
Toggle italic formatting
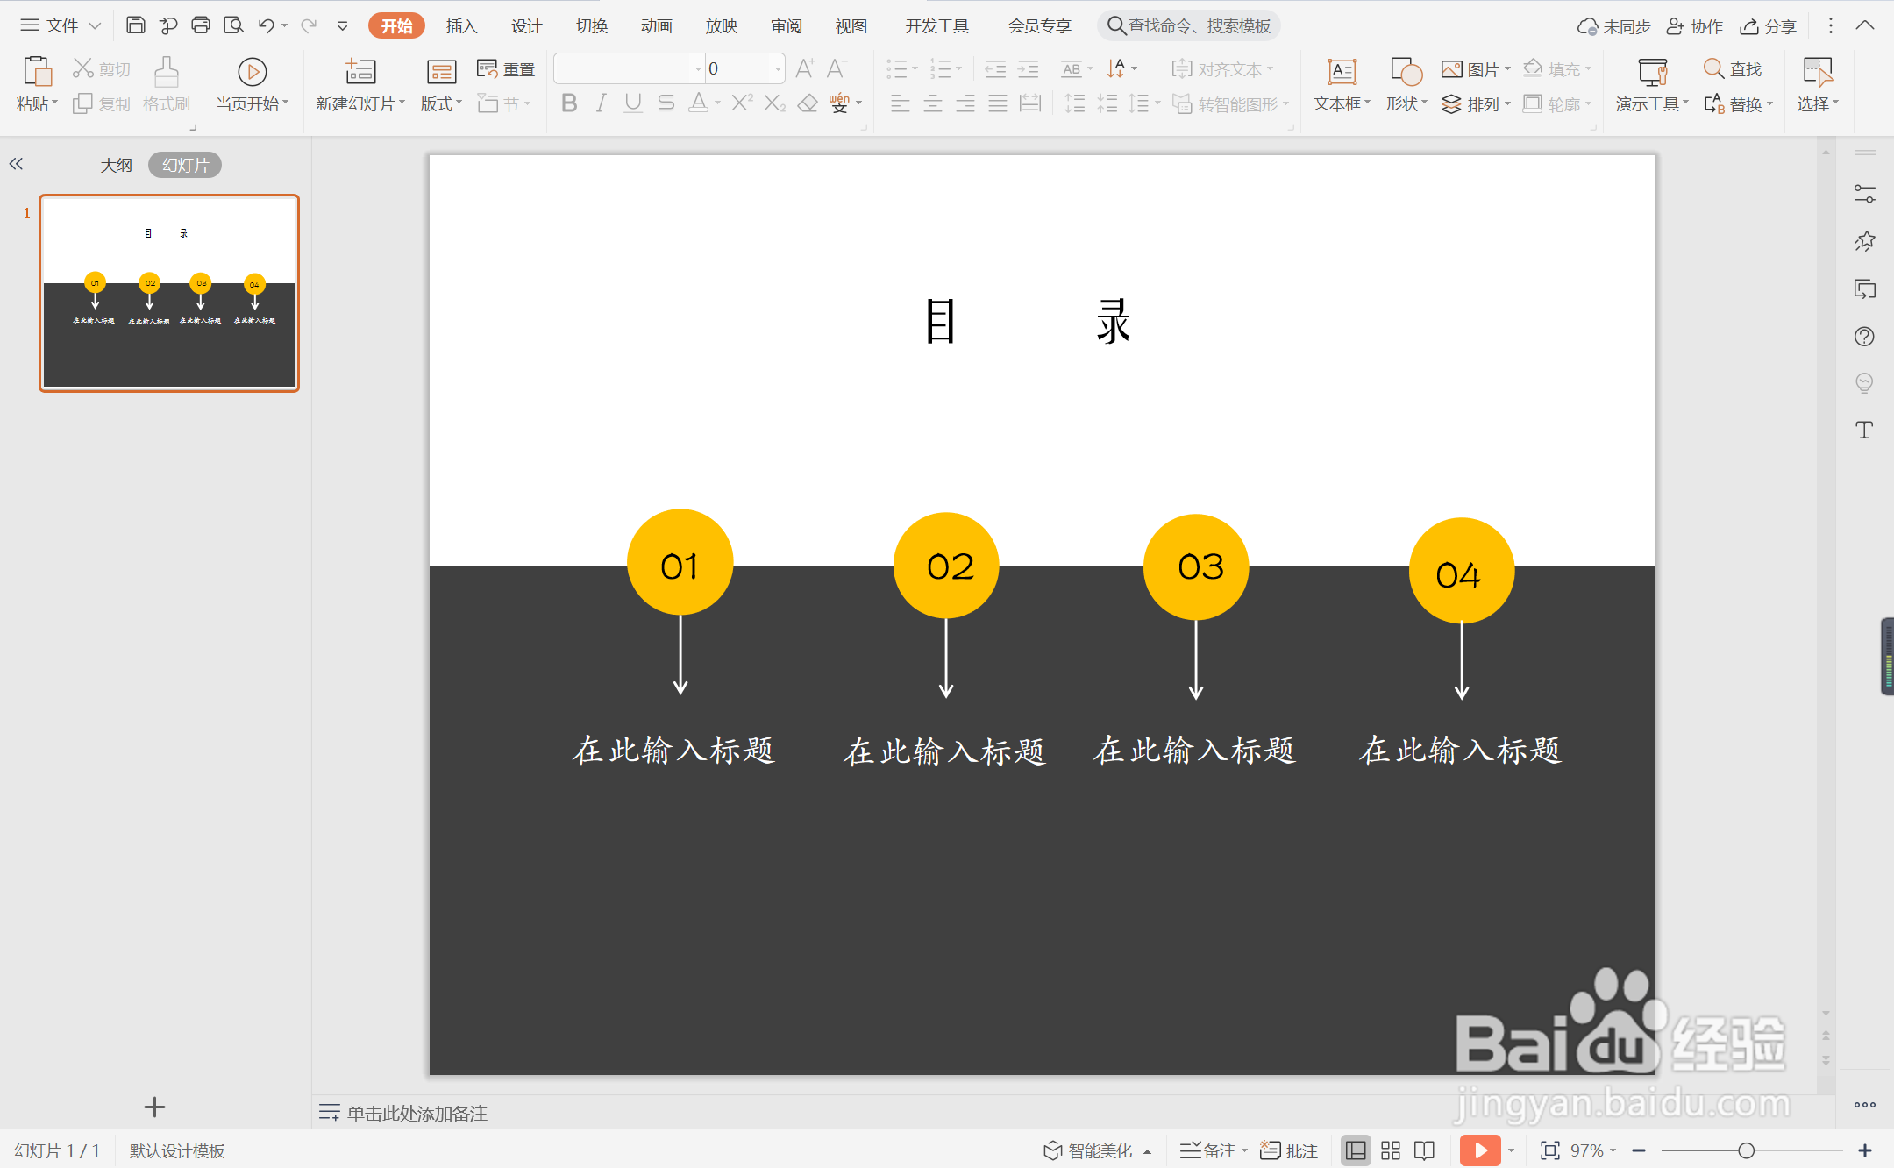pos(601,103)
